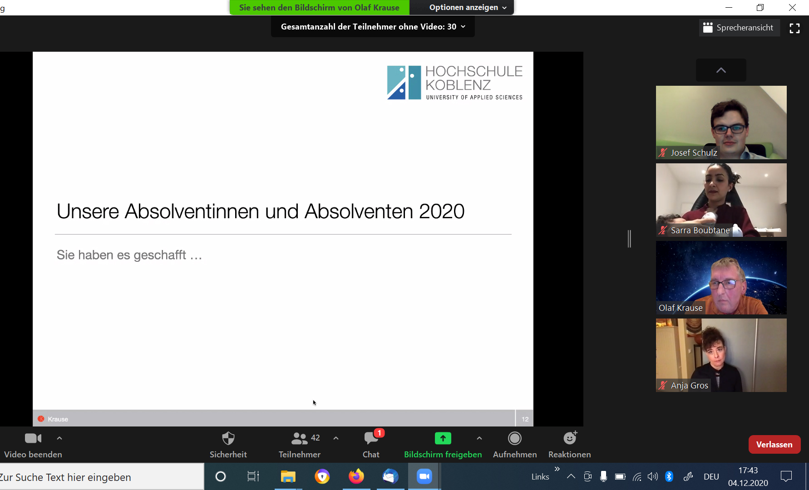809x490 pixels.
Task: Toggle system volume speaker icon
Action: click(x=652, y=476)
